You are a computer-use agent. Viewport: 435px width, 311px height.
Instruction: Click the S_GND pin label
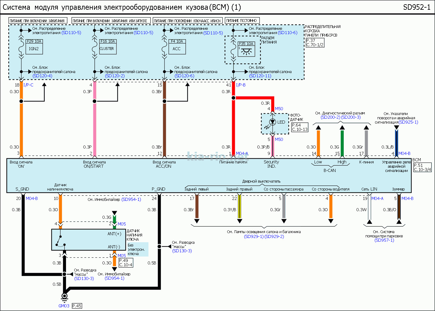coord(22,189)
